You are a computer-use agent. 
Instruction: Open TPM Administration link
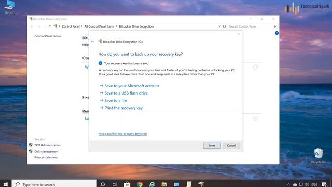point(47,145)
